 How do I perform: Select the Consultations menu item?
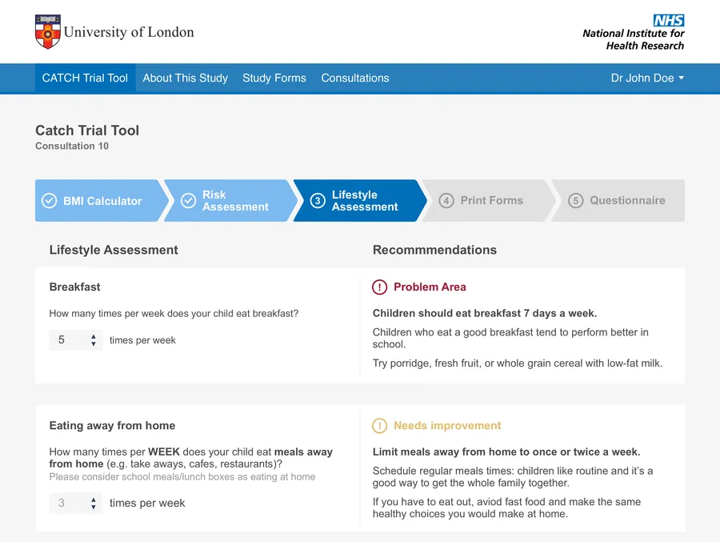click(355, 78)
